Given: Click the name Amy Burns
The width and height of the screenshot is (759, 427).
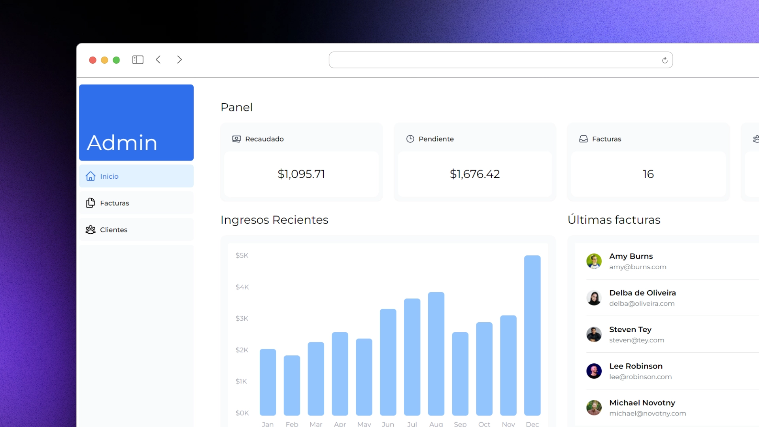Looking at the screenshot, I should (631, 256).
